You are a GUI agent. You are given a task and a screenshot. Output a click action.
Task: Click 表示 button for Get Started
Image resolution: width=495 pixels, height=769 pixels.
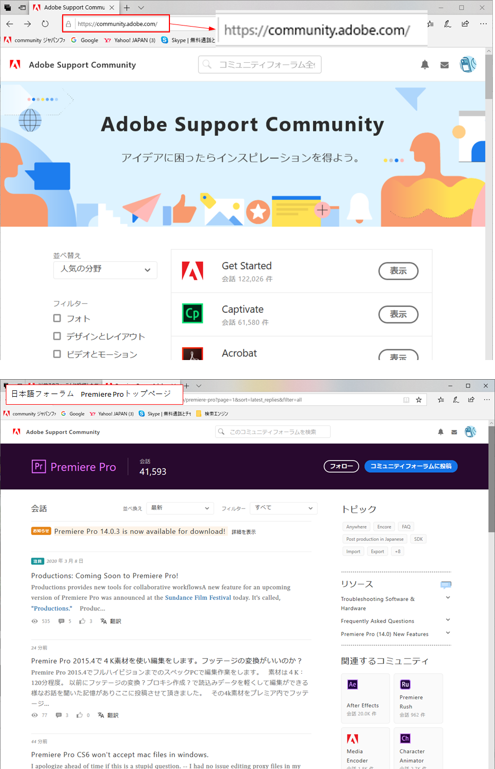[398, 271]
